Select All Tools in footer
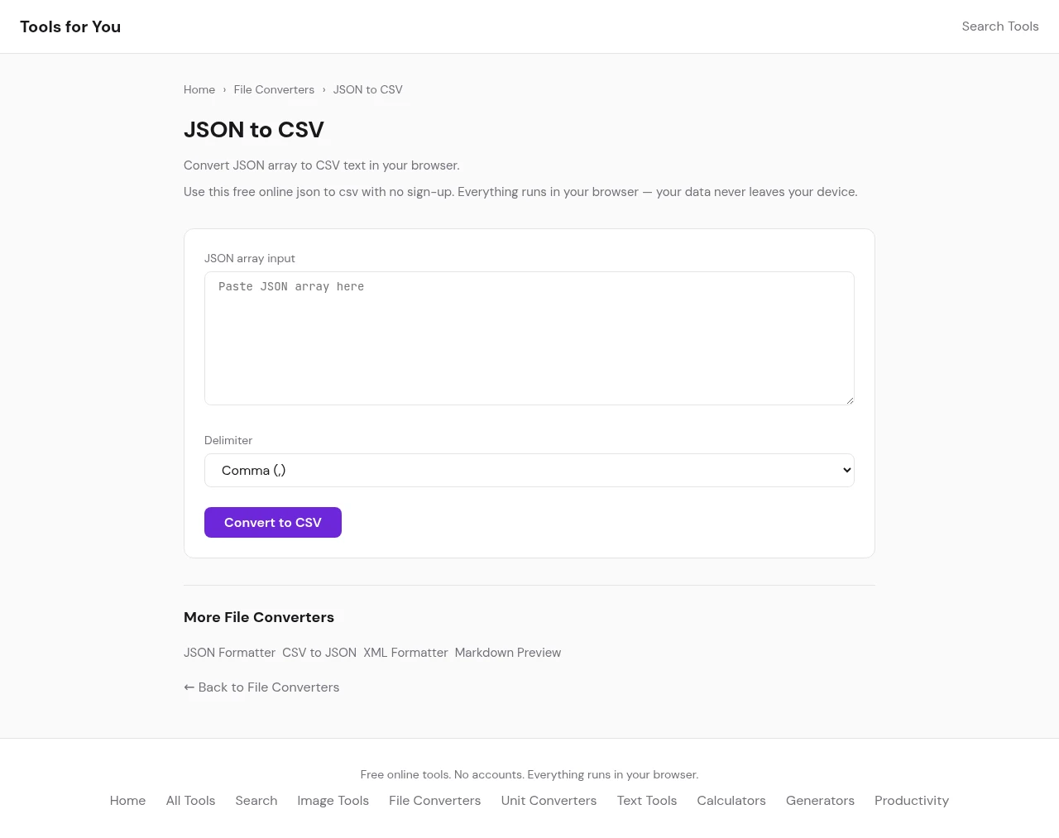The image size is (1059, 838). [190, 801]
